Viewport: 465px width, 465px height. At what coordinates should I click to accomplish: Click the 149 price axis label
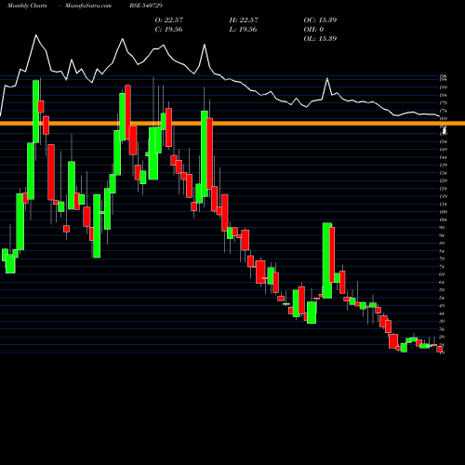pos(444,150)
